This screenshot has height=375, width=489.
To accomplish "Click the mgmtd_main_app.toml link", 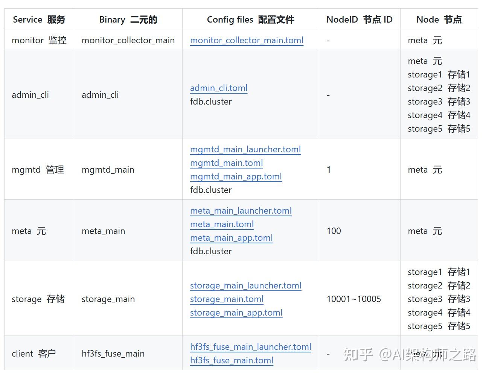I will (236, 176).
